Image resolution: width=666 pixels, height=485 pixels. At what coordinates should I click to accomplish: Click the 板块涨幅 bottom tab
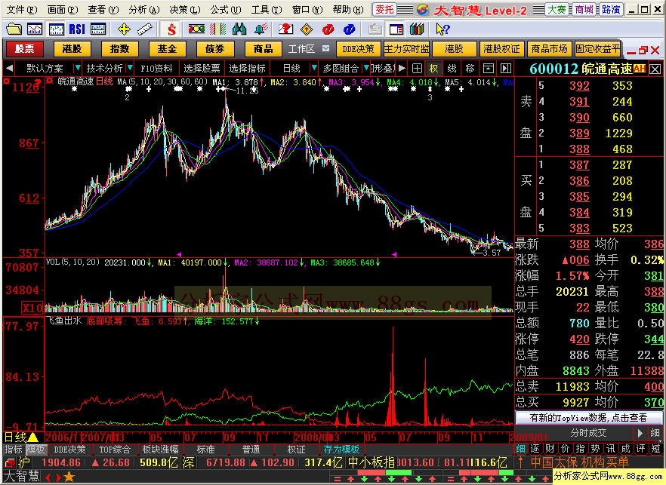[160, 450]
